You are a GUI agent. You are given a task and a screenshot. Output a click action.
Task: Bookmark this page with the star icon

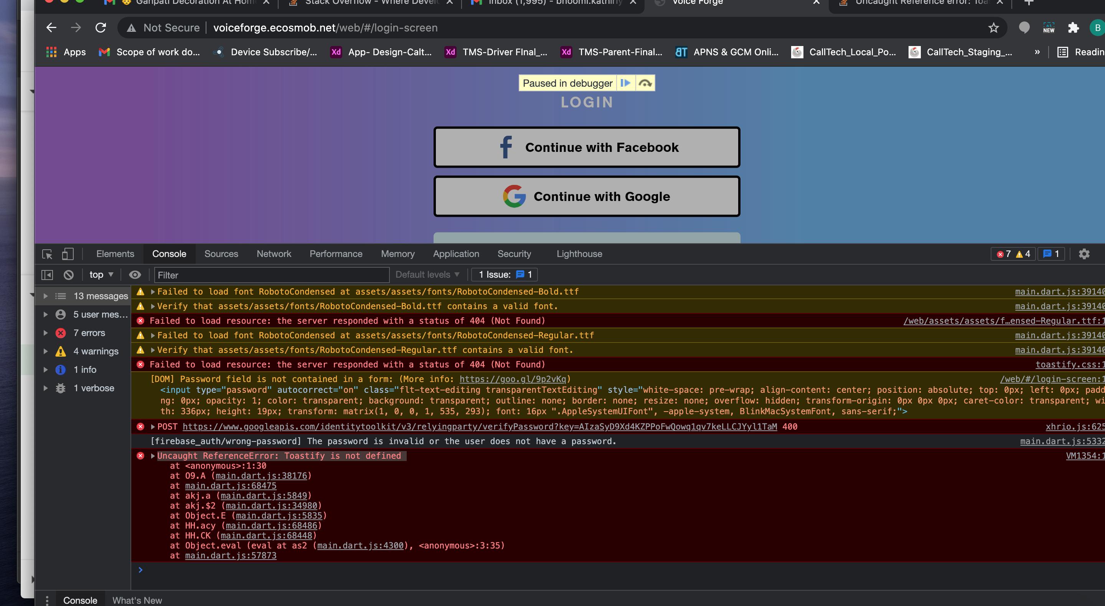993,28
